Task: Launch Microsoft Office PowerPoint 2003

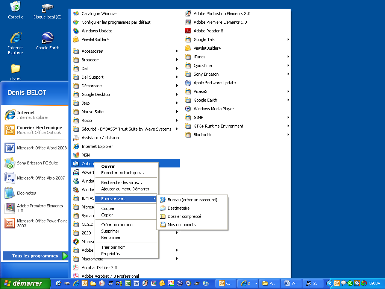Action: point(36,223)
